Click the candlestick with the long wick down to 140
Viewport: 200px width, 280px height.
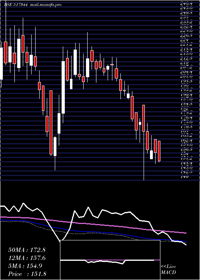pyautogui.click(x=144, y=118)
